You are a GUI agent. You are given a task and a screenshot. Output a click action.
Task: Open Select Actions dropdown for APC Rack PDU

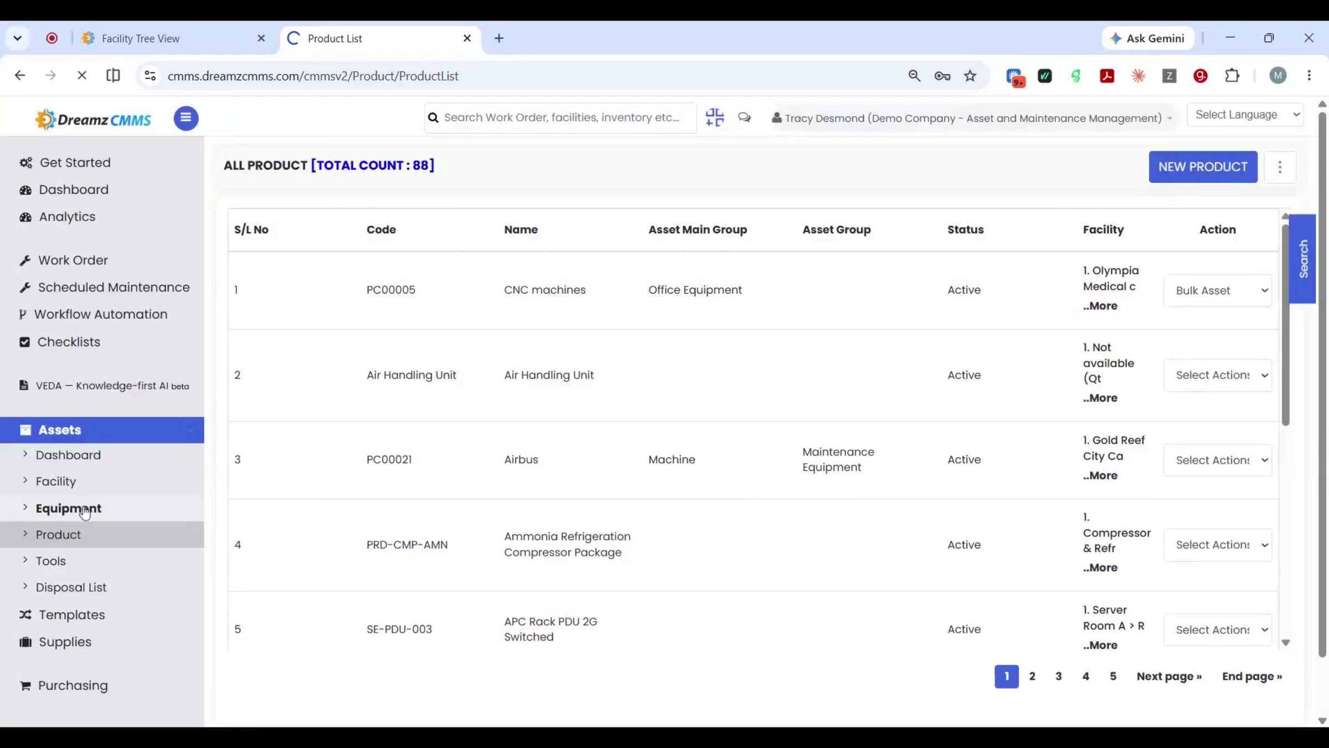pos(1218,629)
